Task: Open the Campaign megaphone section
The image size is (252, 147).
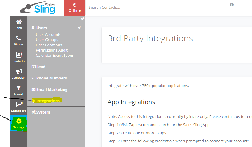Action: pos(18,74)
